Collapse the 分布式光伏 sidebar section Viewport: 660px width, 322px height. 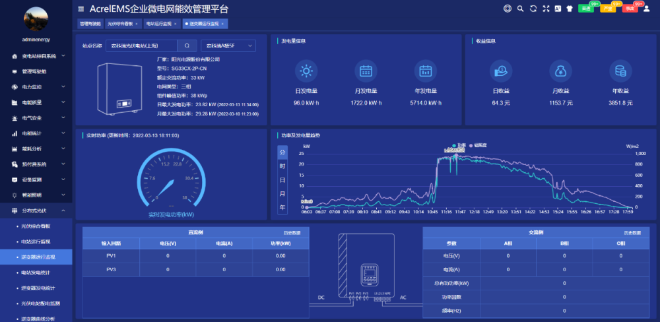point(38,210)
